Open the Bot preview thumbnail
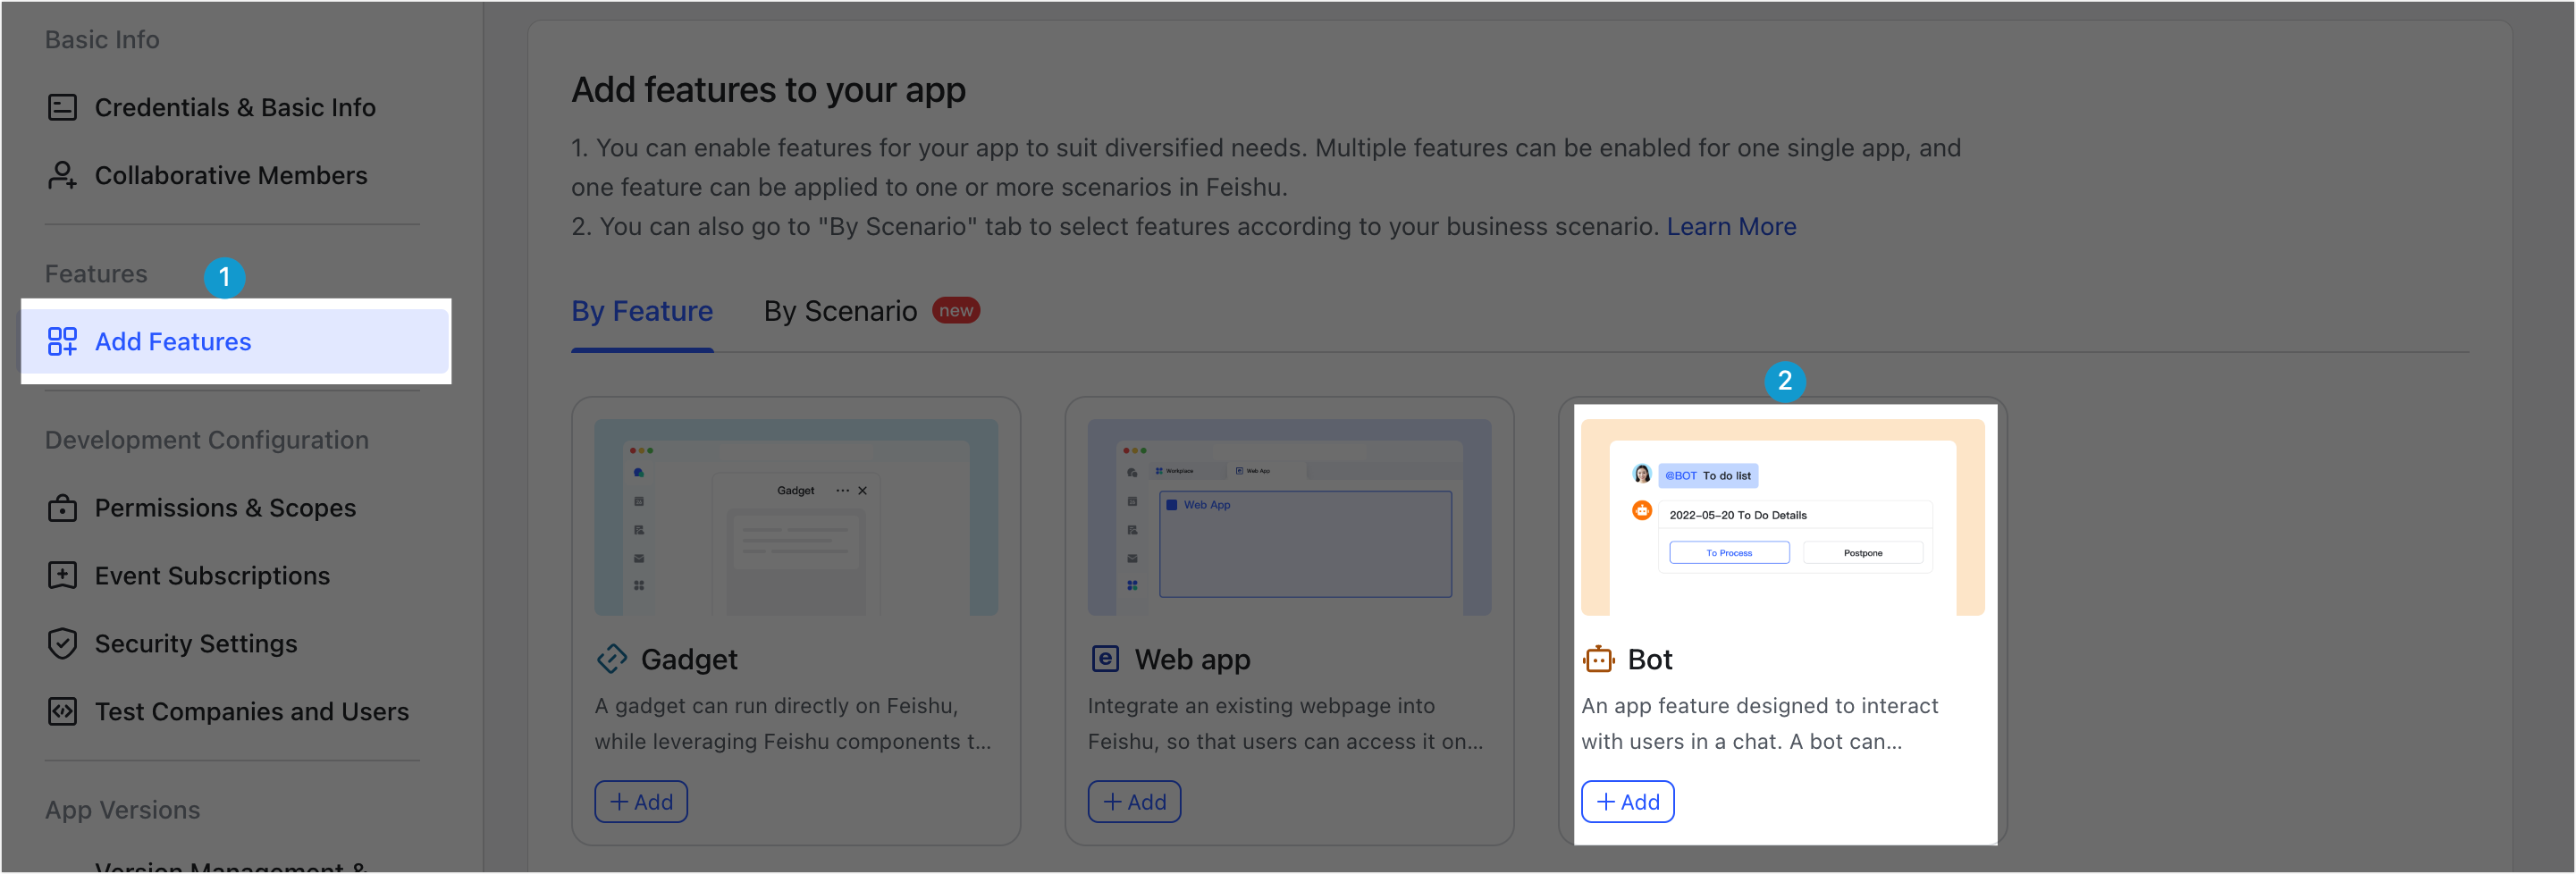This screenshot has width=2576, height=874. pyautogui.click(x=1782, y=517)
